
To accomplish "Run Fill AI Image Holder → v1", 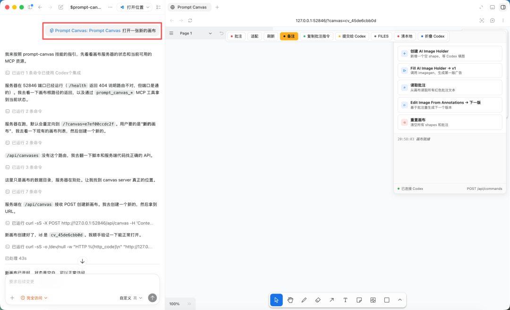I will pyautogui.click(x=450, y=71).
